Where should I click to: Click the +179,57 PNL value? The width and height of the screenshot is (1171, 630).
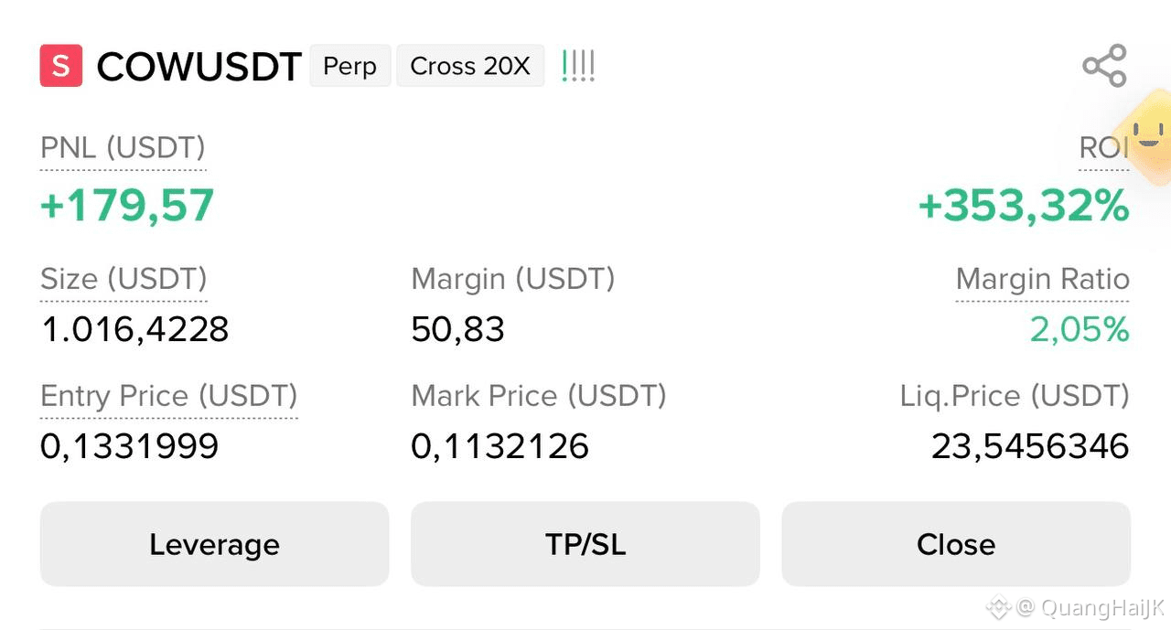click(x=127, y=206)
